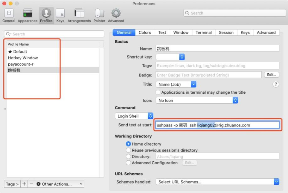Open the Other Actions menu
Screen dimensions: 288x193
coord(60,184)
